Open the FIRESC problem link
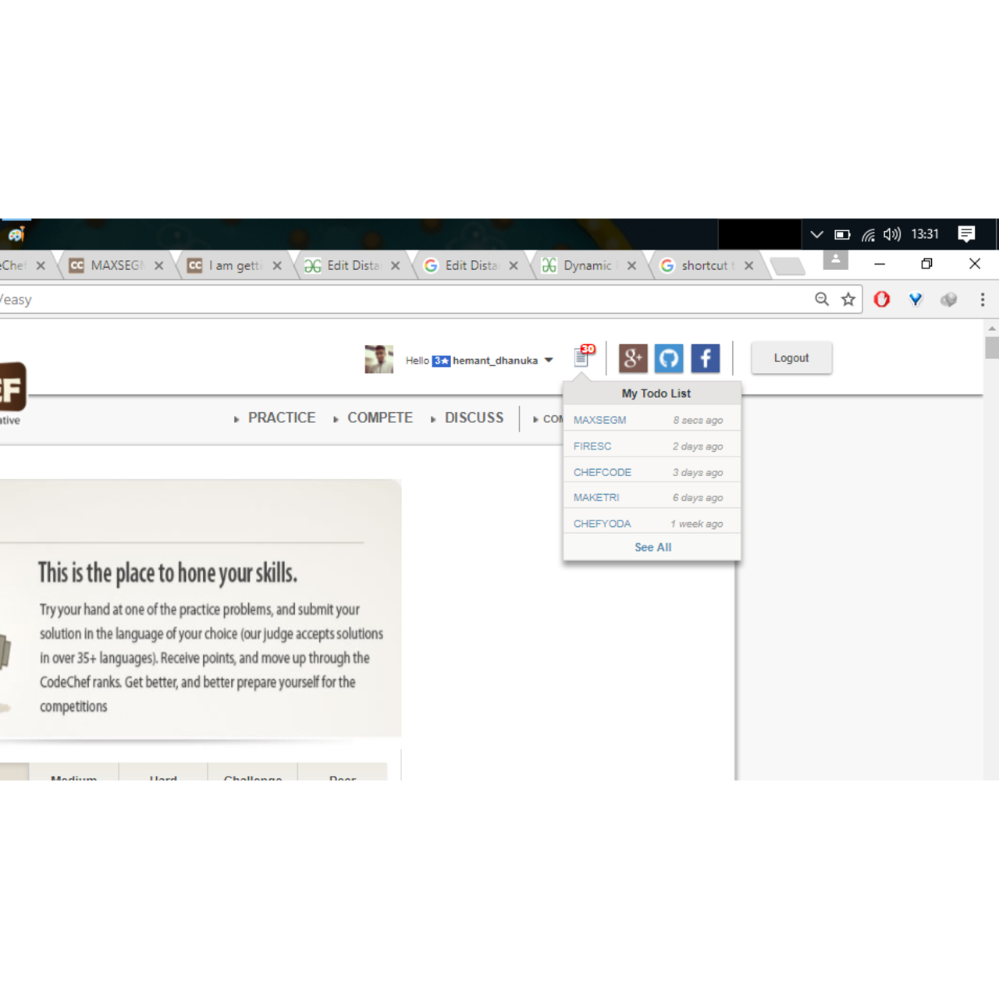The height and width of the screenshot is (999, 999). 592,446
